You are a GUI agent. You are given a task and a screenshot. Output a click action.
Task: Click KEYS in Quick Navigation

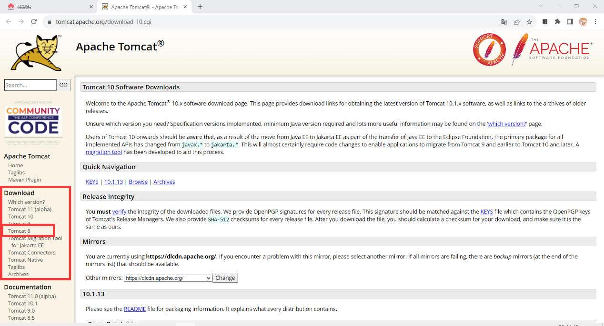coord(92,182)
